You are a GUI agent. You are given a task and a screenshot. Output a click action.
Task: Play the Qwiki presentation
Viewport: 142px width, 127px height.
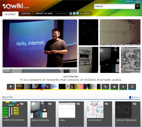[11, 87]
